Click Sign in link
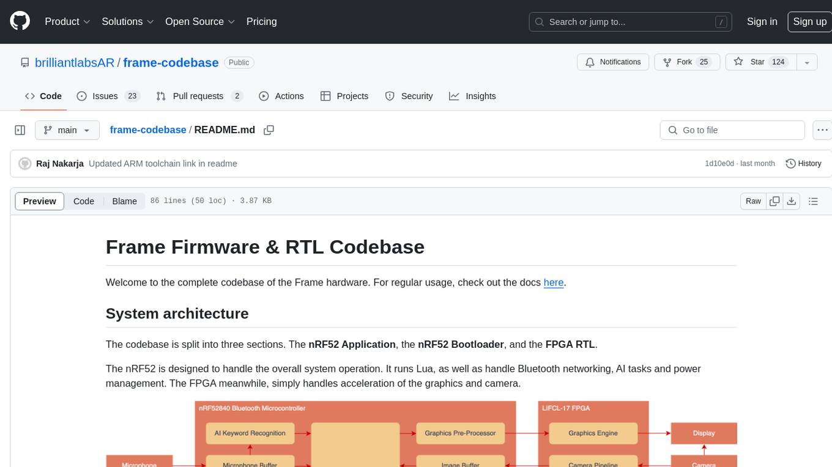The image size is (832, 467). click(762, 21)
